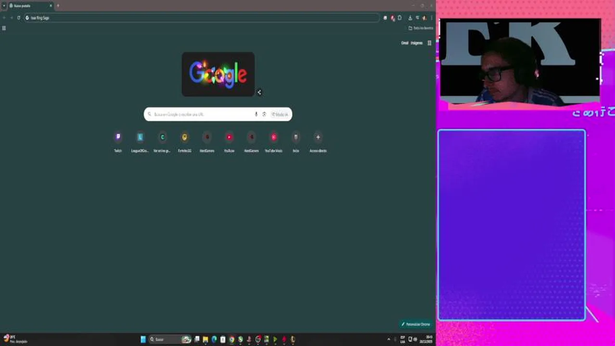
Task: Open the Twitch shortcut tile
Action: coord(118,142)
